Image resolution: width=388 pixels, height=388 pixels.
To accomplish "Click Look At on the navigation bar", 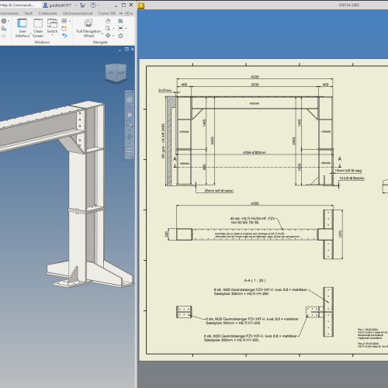I will (x=130, y=149).
